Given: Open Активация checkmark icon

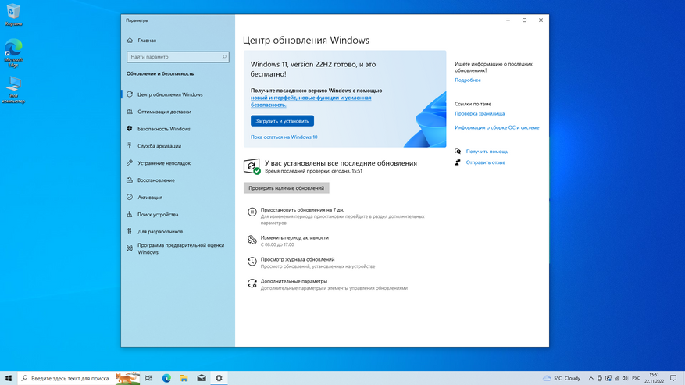Looking at the screenshot, I should tap(130, 197).
